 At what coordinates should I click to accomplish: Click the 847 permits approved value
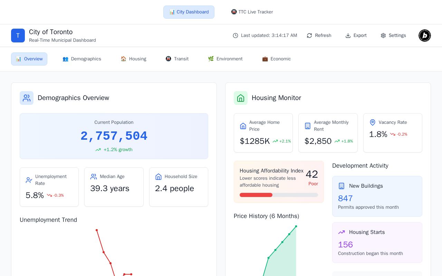(345, 198)
